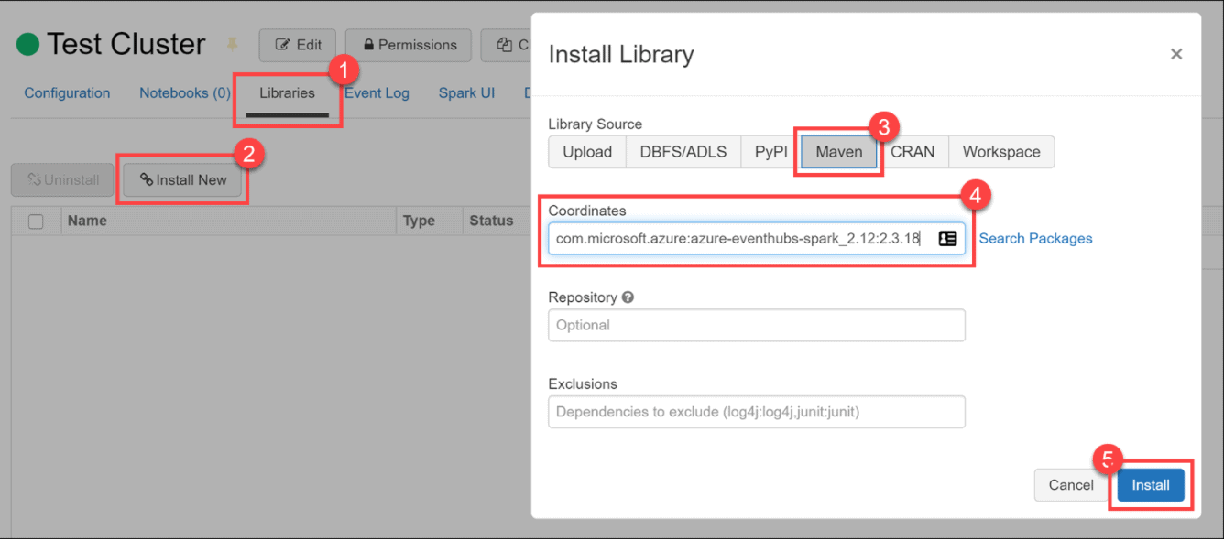Viewport: 1224px width, 540px height.
Task: Go to the Event Log tab
Action: click(x=377, y=93)
